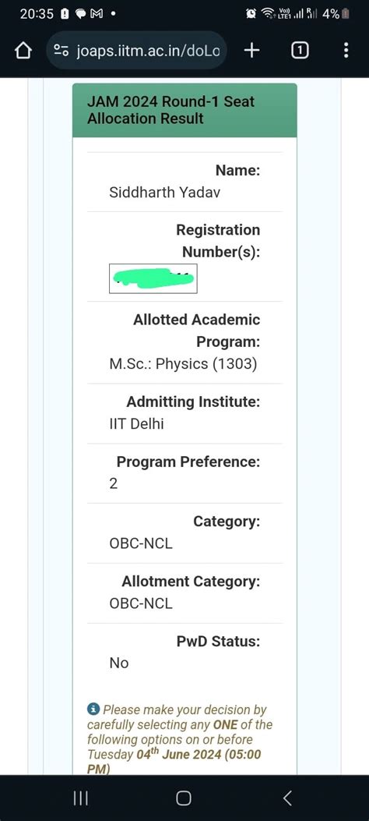
Task: Tap the blue info icon before instructions
Action: pyautogui.click(x=93, y=709)
